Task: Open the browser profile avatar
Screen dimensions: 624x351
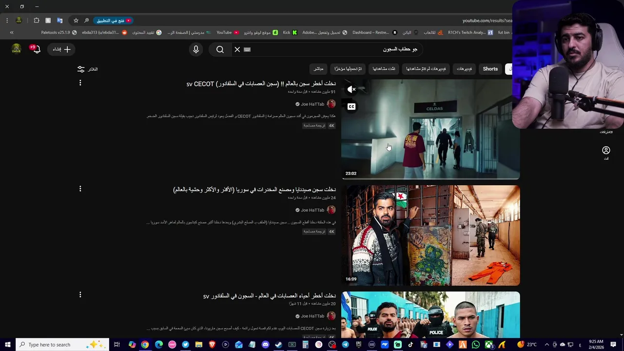Action: pyautogui.click(x=19, y=20)
